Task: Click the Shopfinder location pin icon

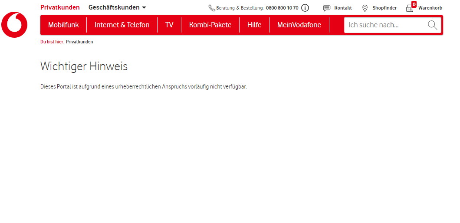Action: (365, 8)
